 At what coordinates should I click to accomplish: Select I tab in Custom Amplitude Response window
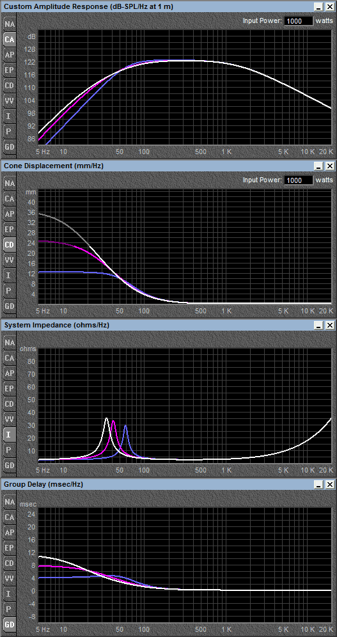point(10,116)
